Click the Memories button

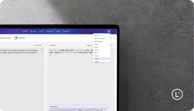click(89, 45)
